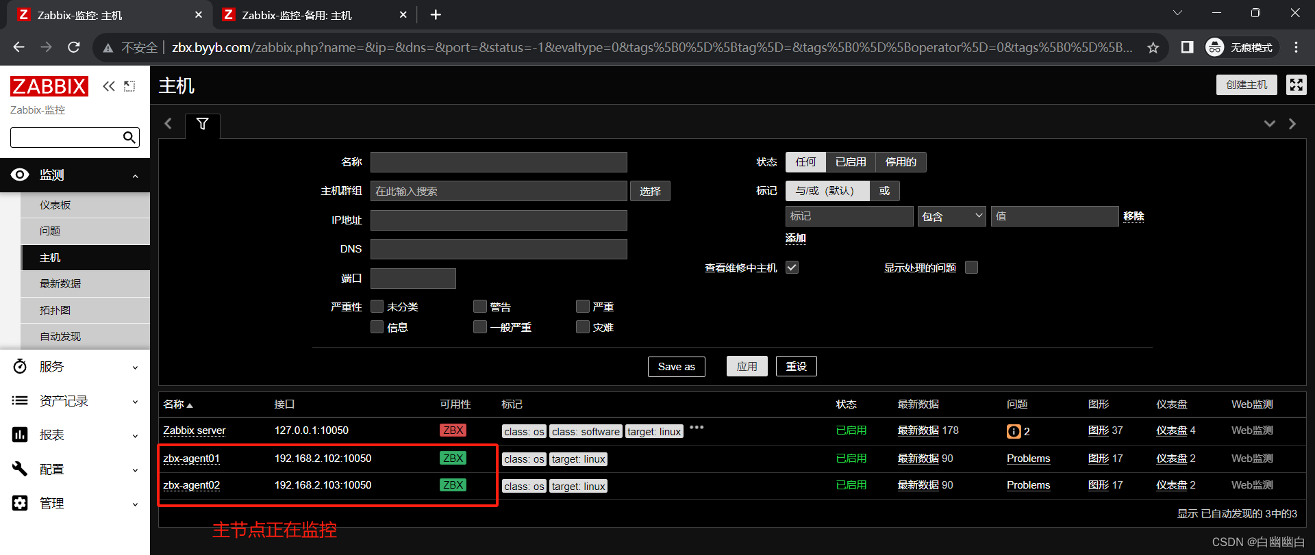Expand the 资产记录 menu section
Viewport: 1315px width, 555px height.
point(135,402)
